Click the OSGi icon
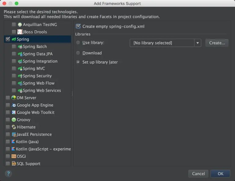The width and height of the screenshot is (235, 181). pos(14,156)
